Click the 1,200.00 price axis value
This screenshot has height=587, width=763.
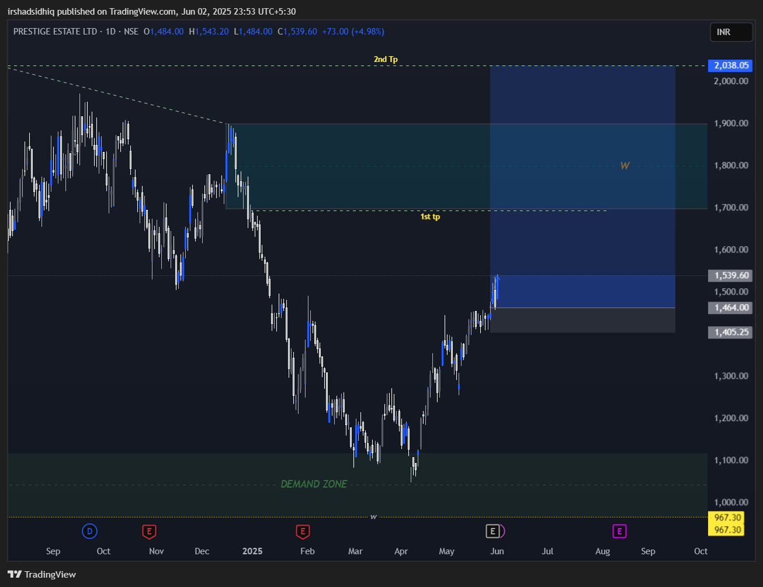[x=731, y=418]
